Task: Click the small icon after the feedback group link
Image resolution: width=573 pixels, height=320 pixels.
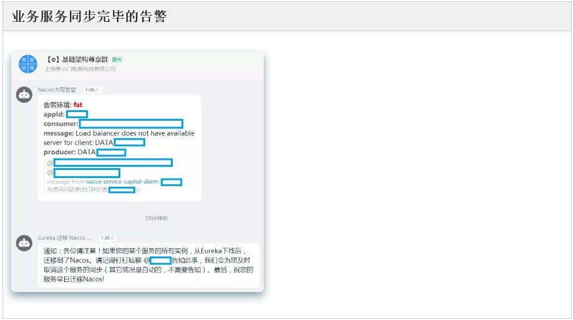Action: [x=138, y=190]
